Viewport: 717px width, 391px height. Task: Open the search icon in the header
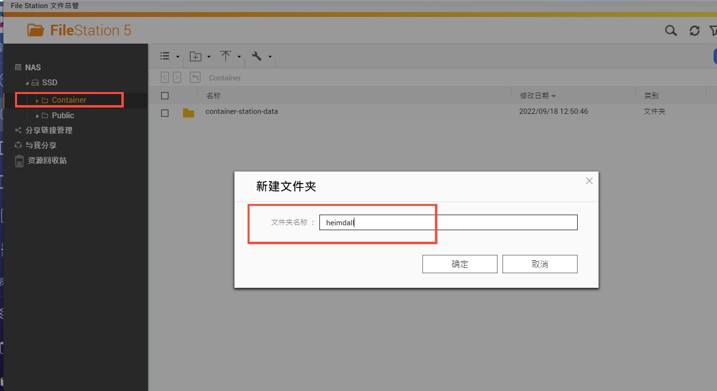point(671,30)
